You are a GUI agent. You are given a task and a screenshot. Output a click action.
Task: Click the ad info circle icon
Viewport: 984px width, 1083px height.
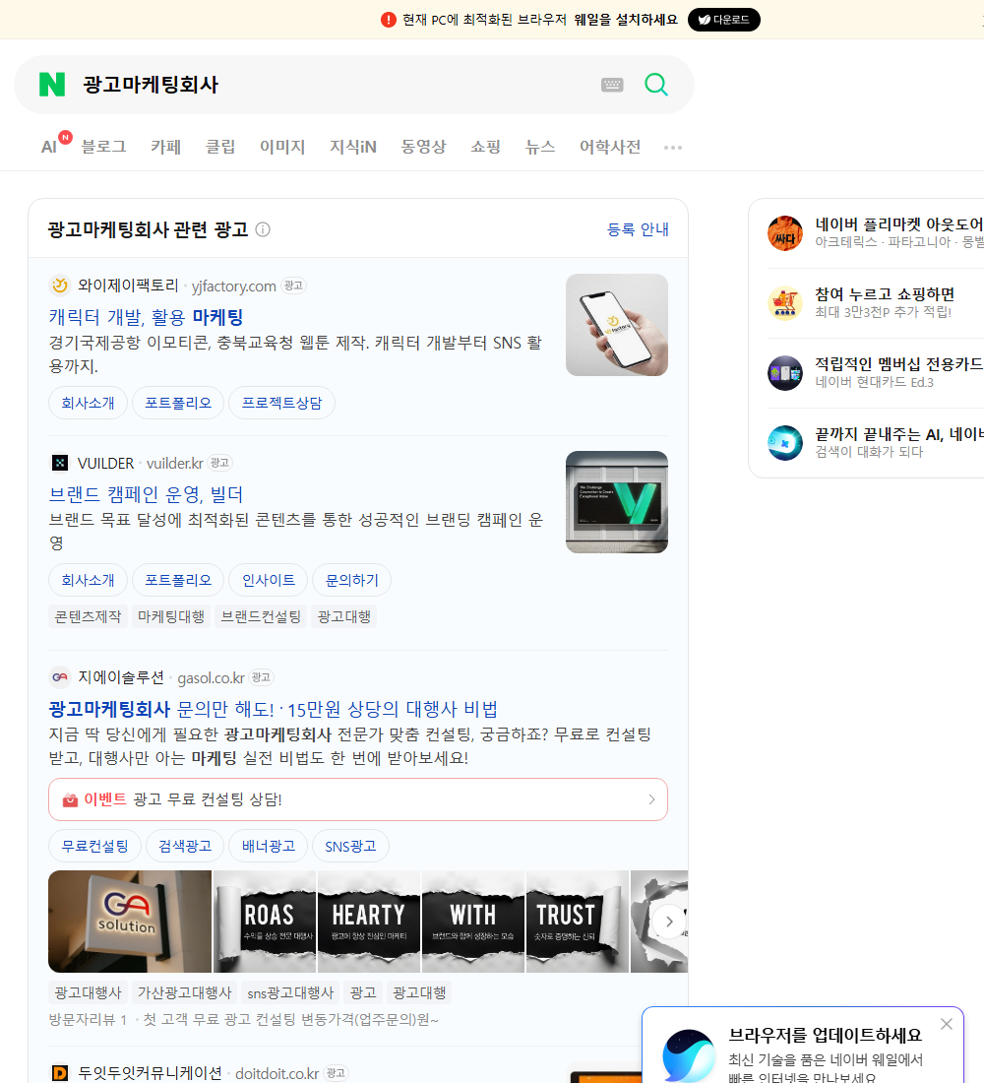(x=263, y=229)
